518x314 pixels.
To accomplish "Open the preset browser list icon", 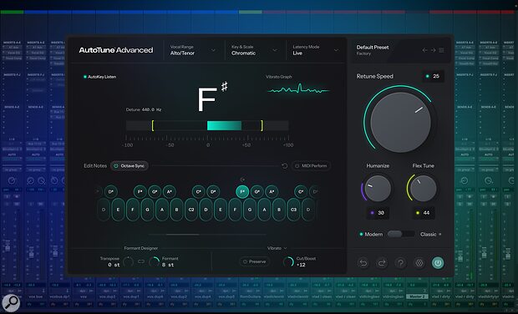I will point(441,50).
